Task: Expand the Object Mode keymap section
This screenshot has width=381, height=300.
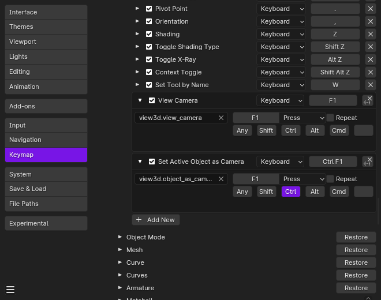Action: point(120,237)
